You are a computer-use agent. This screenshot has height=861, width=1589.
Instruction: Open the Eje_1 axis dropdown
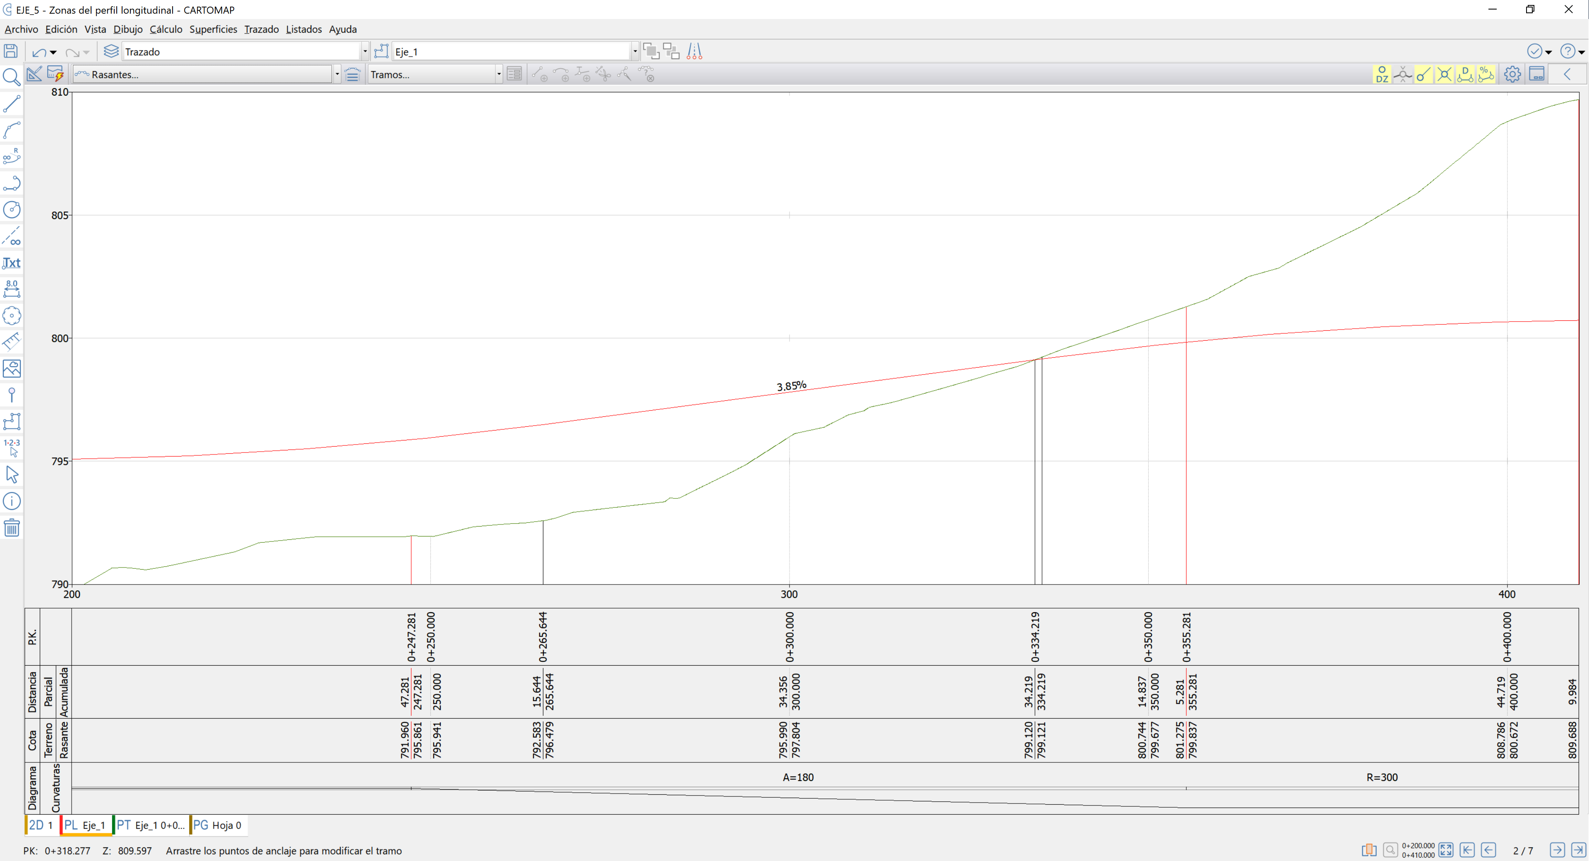point(634,52)
